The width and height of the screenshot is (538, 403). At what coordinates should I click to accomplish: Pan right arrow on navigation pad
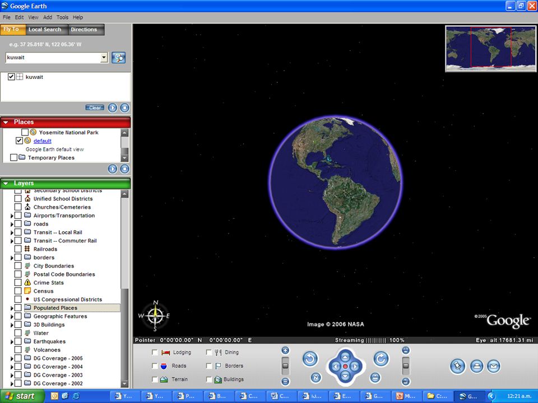pyautogui.click(x=355, y=366)
